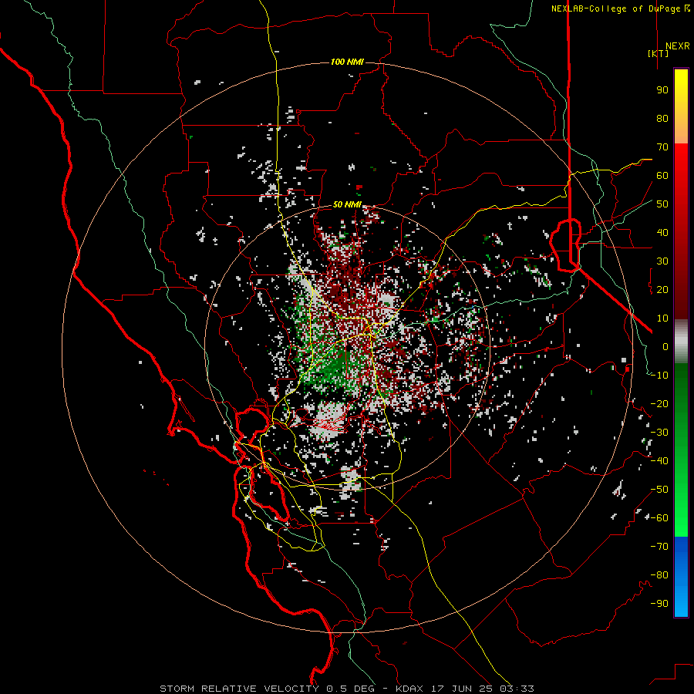Screen dimensions: 694x694
Task: Click the 30 velocity scale label
Action: pyautogui.click(x=662, y=261)
